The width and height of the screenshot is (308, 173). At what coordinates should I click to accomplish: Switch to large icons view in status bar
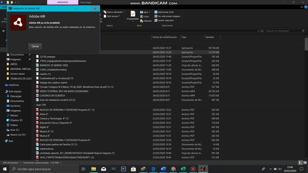point(305,162)
